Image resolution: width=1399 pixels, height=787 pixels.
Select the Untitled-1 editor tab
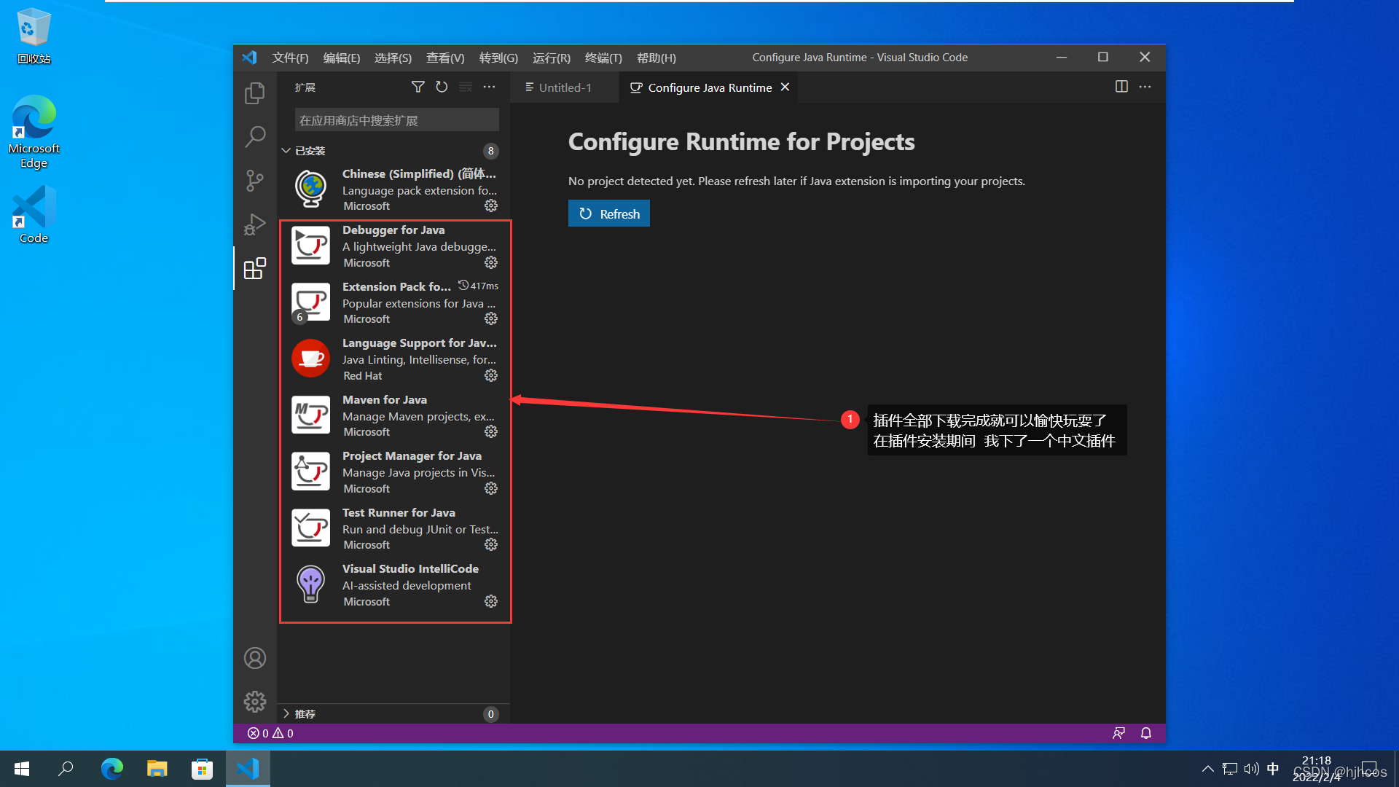point(561,87)
